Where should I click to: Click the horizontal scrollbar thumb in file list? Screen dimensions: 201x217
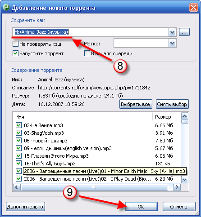point(94,187)
